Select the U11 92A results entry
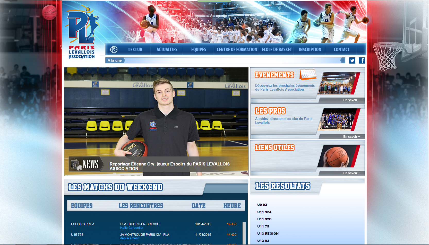The image size is (429, 245). click(x=264, y=212)
